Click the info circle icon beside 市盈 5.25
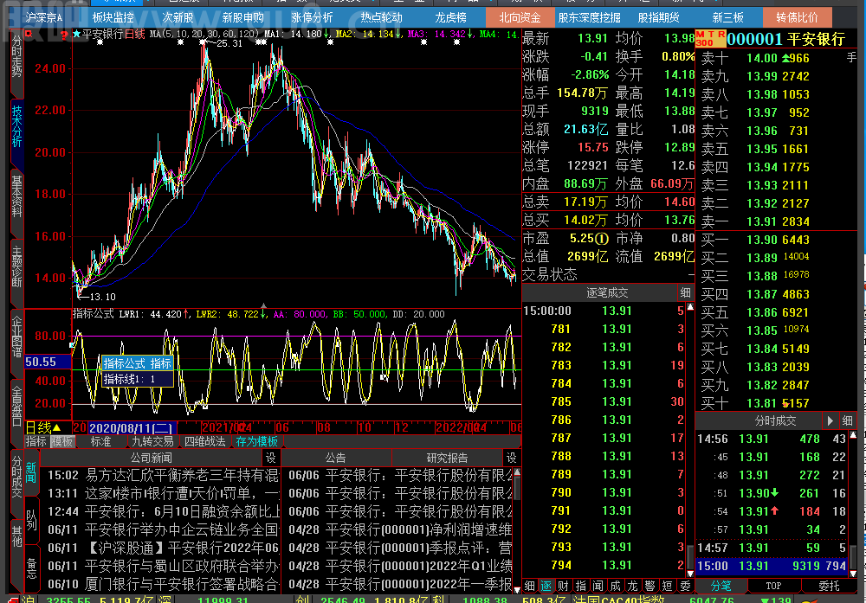The image size is (866, 603). pyautogui.click(x=602, y=239)
